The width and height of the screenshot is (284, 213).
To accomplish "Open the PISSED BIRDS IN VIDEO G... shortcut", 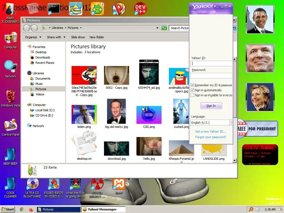I will click(54, 188).
